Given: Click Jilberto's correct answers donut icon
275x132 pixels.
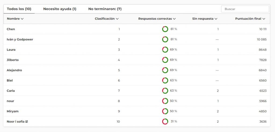Looking at the screenshot, I should point(165,60).
